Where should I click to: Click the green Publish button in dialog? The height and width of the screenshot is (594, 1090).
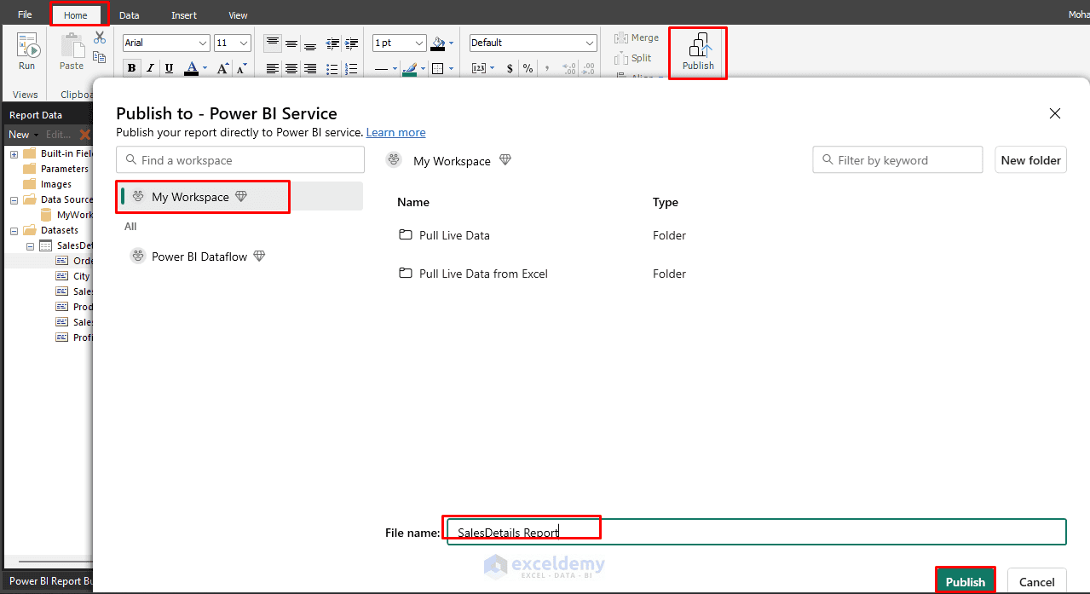965,581
